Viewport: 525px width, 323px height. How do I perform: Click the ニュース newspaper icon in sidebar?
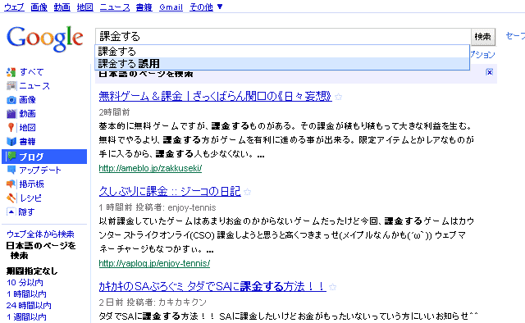click(11, 86)
